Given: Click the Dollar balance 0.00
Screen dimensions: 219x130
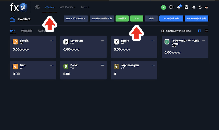Looking at the screenshot, I should (67, 74).
